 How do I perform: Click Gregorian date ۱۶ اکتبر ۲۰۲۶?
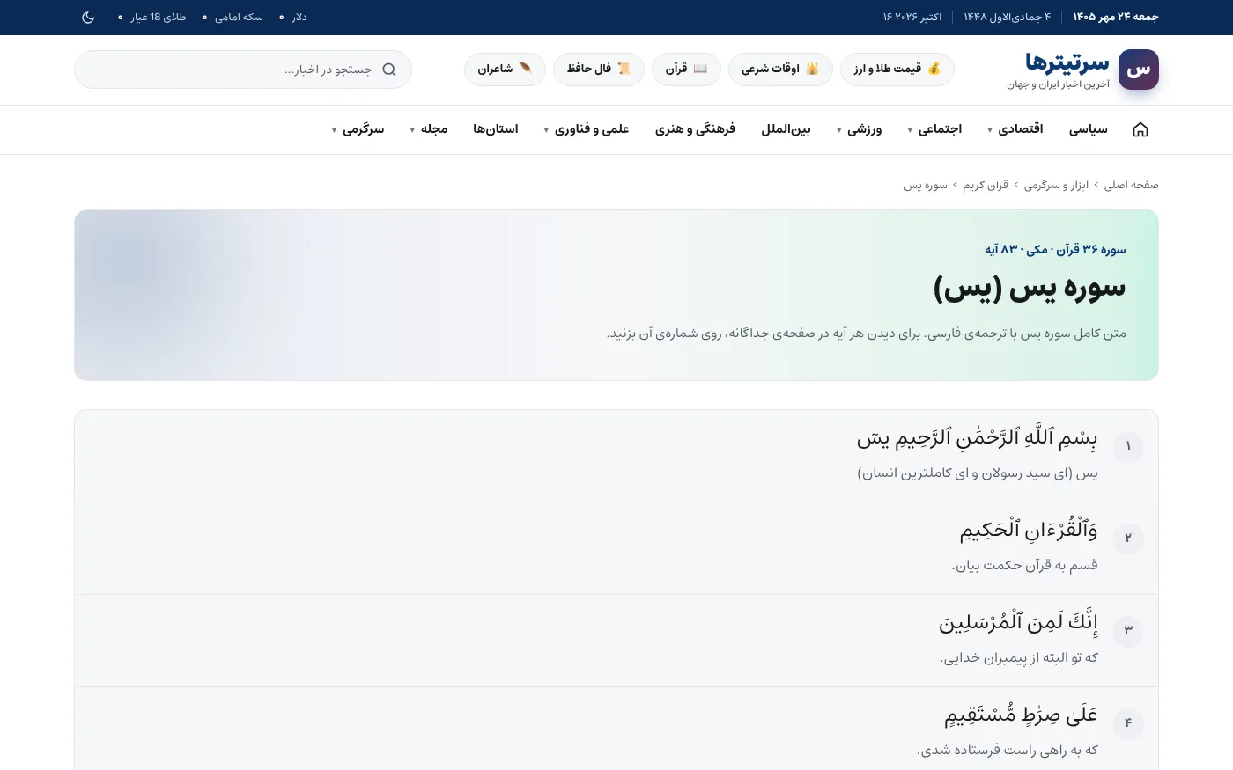pos(912,18)
